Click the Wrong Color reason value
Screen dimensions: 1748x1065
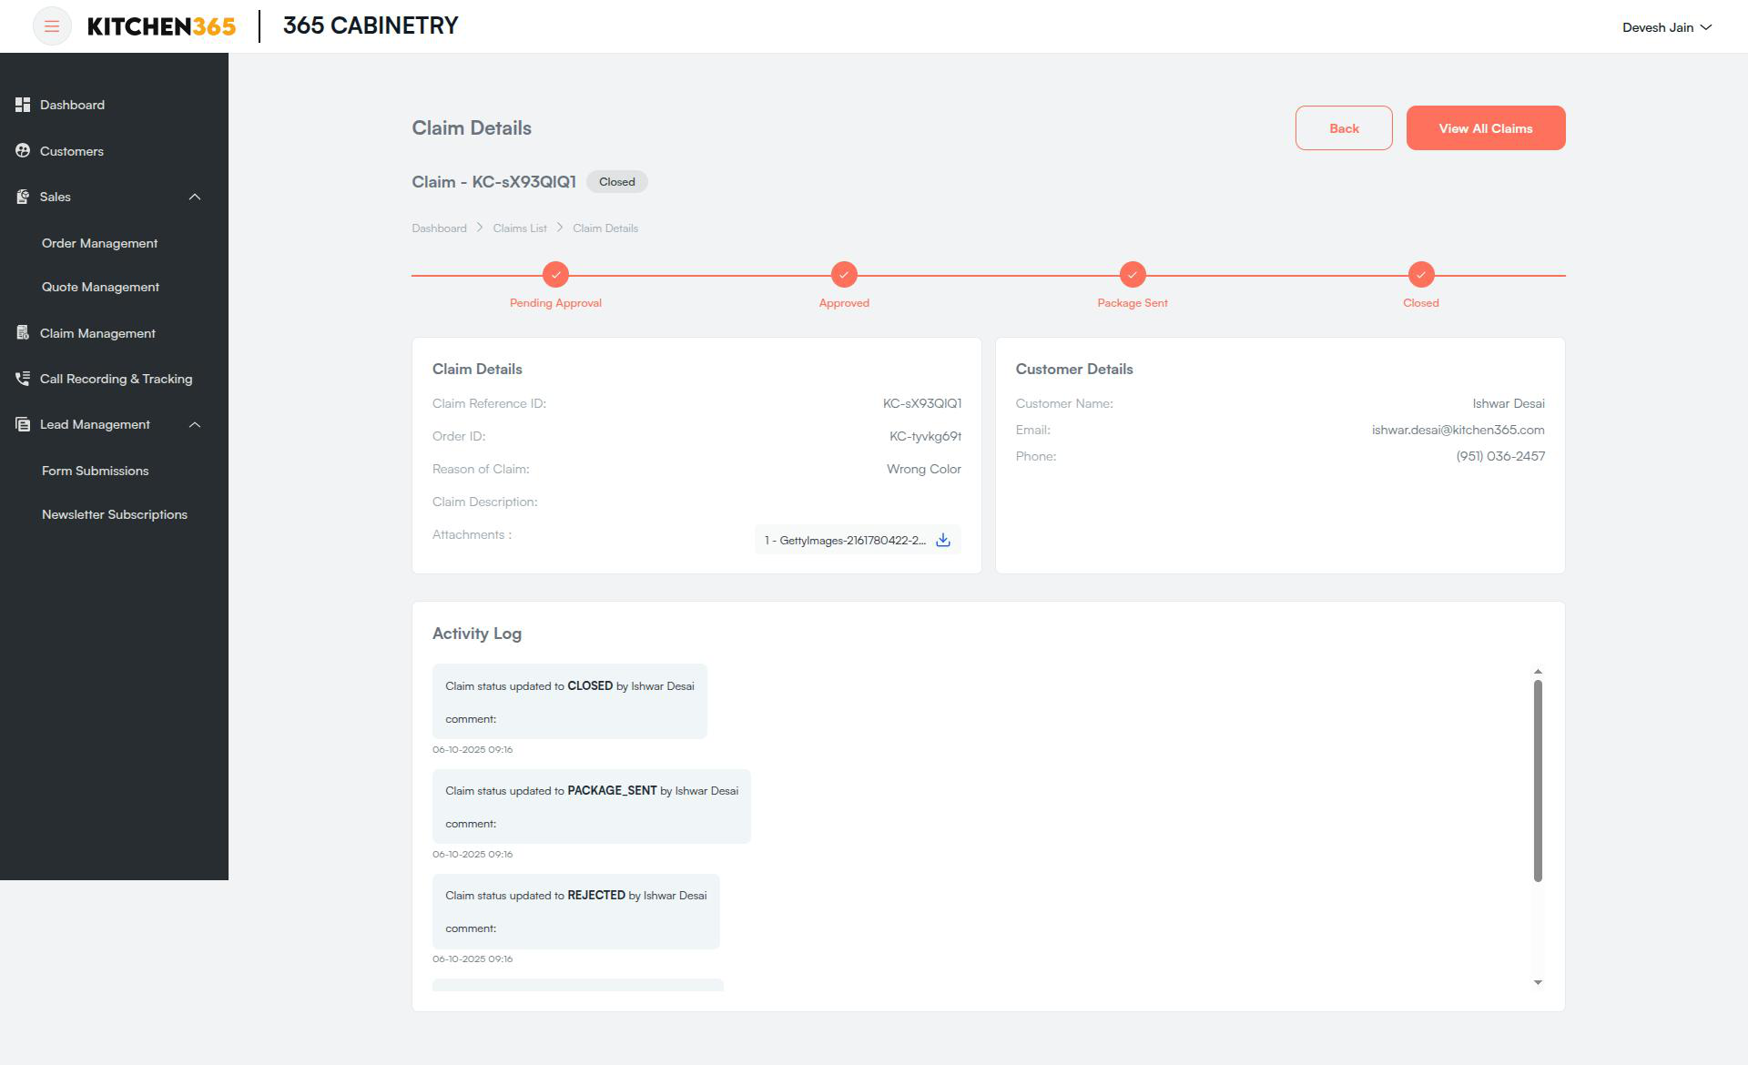tap(924, 469)
